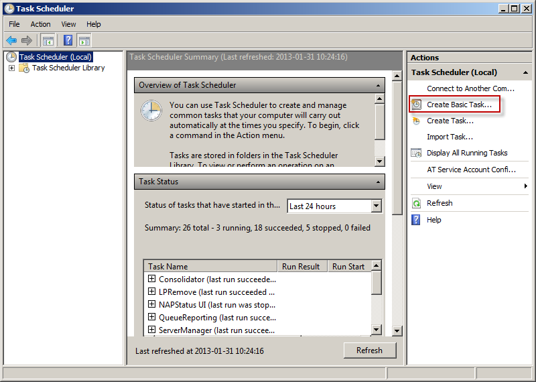This screenshot has width=536, height=382.
Task: Open the Action menu
Action: click(x=40, y=24)
